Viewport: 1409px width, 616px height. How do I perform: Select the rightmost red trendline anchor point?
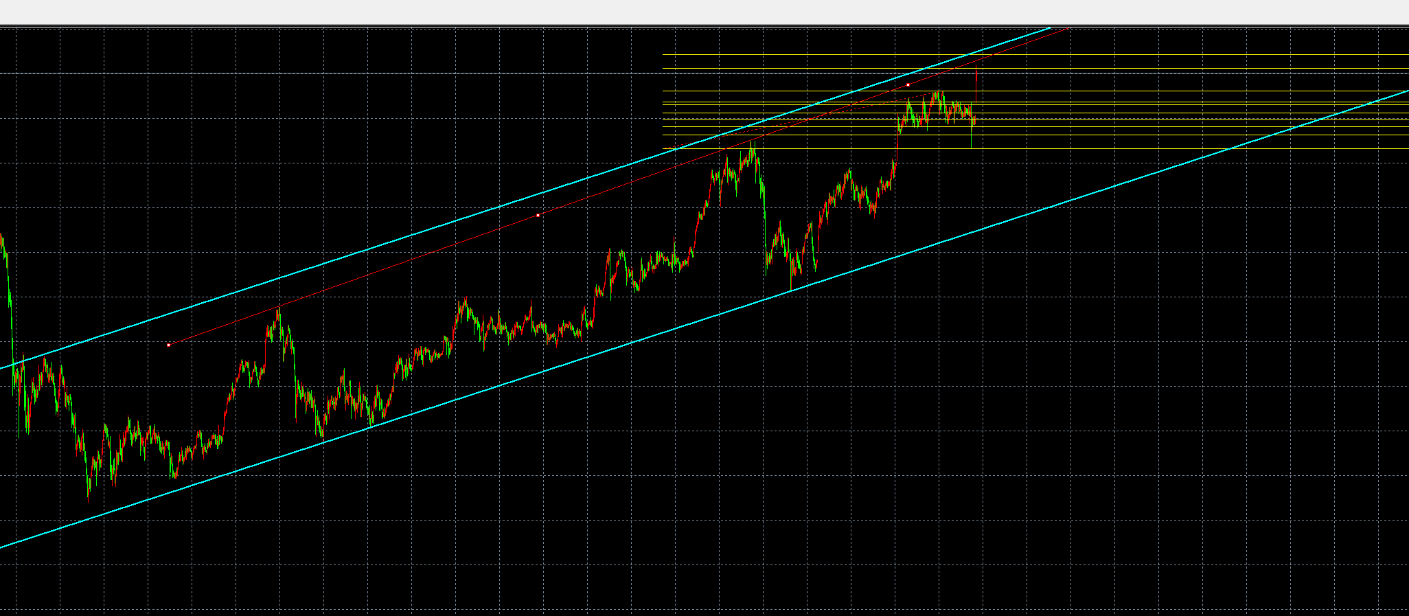[x=908, y=84]
